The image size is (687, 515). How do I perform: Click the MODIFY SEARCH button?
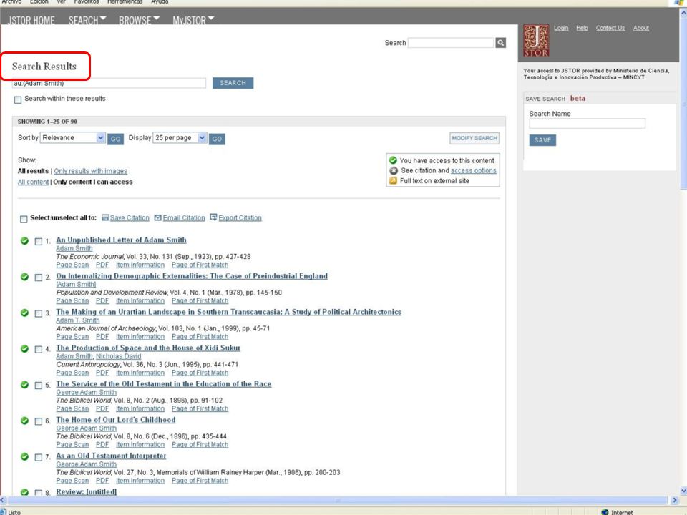pos(474,138)
